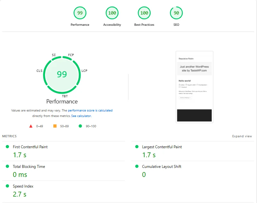Expand the Speed Index metric
This screenshot has width=257, height=203.
(x=23, y=186)
